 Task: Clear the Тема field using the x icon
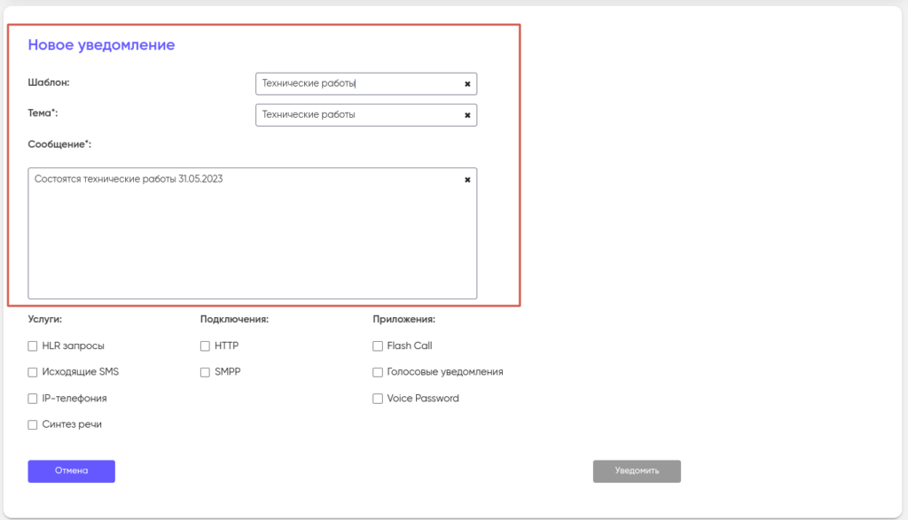467,115
